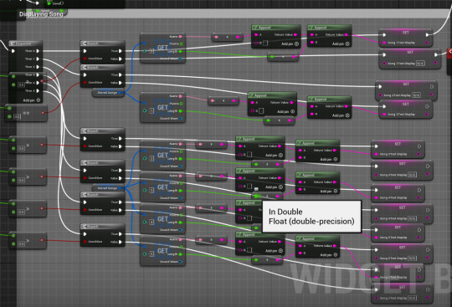Click Return Value pin on the top-right Append node

347,35
